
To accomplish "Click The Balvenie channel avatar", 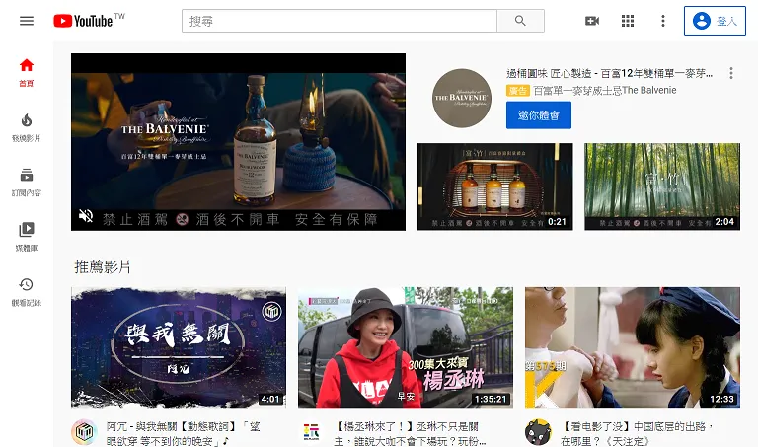I will click(x=461, y=98).
